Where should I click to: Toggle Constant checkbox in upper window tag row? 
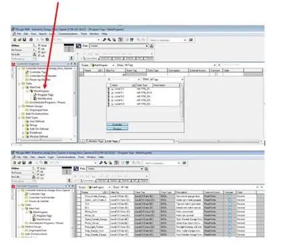coord(216,74)
